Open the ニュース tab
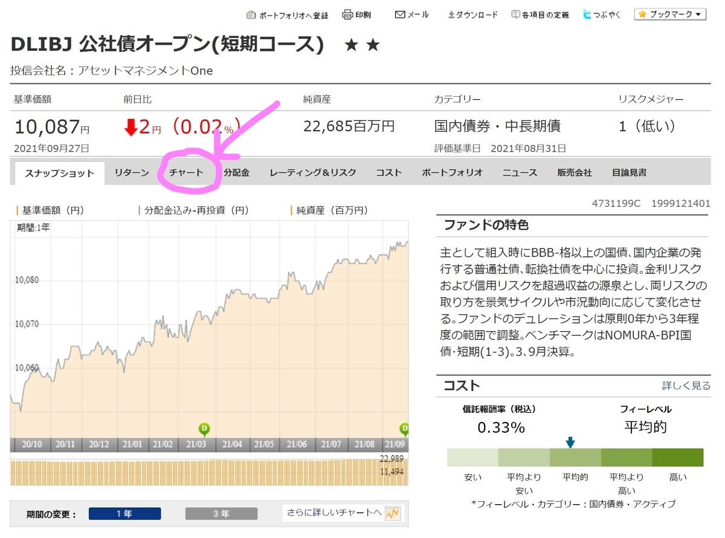Viewport: 725px width, 538px height. (x=520, y=173)
